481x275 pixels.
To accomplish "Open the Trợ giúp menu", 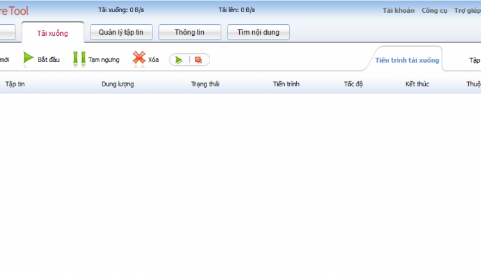I will pyautogui.click(x=468, y=10).
